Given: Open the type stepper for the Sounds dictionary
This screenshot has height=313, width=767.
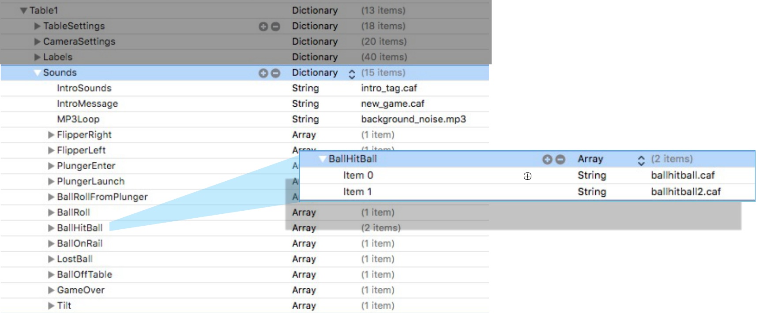Looking at the screenshot, I should click(x=352, y=74).
